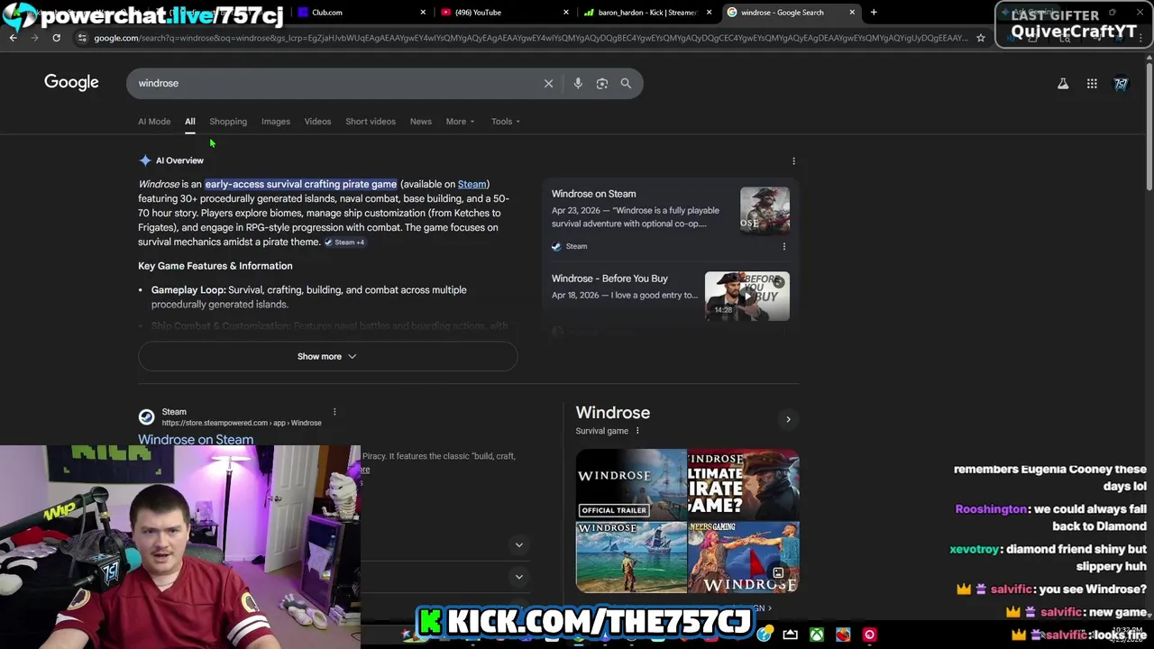The height and width of the screenshot is (649, 1154).
Task: Open options for Windrose on Steam source card
Action: tap(783, 246)
